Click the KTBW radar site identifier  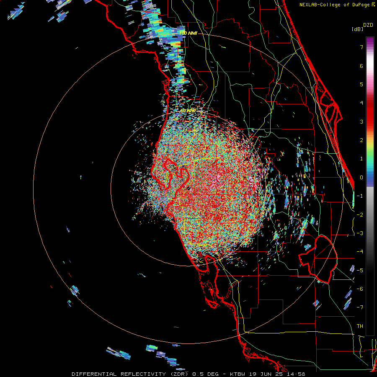pyautogui.click(x=238, y=374)
